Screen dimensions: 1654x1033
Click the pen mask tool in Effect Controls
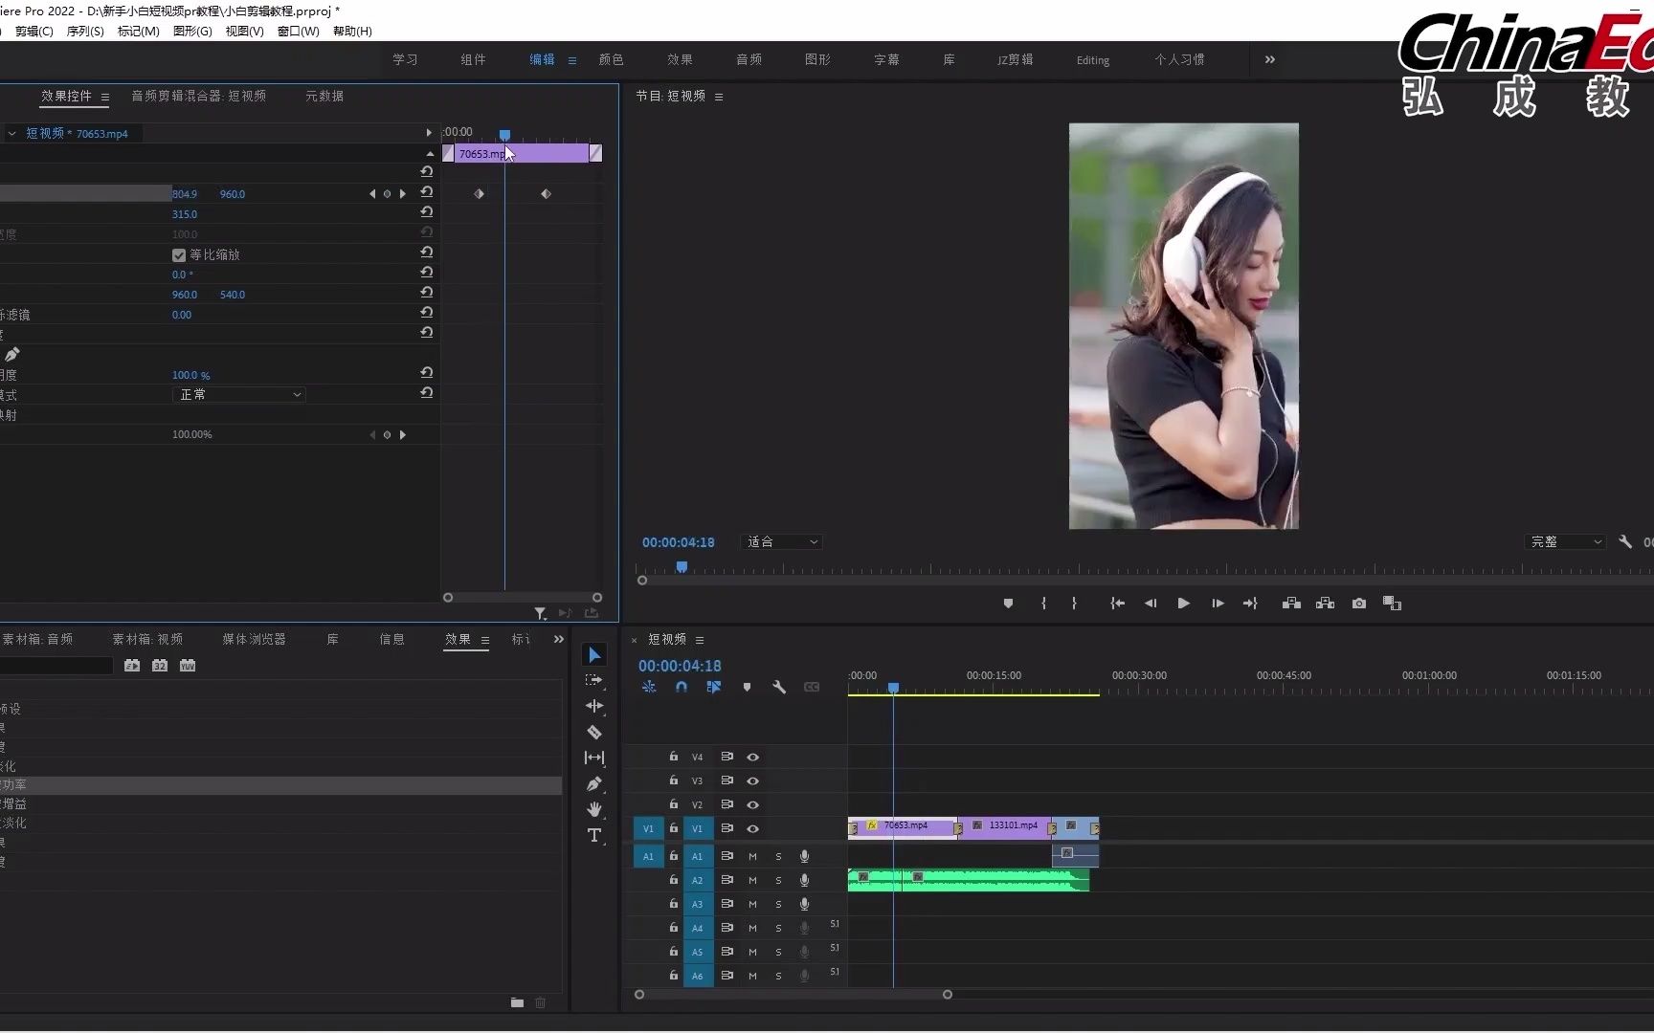(x=11, y=354)
